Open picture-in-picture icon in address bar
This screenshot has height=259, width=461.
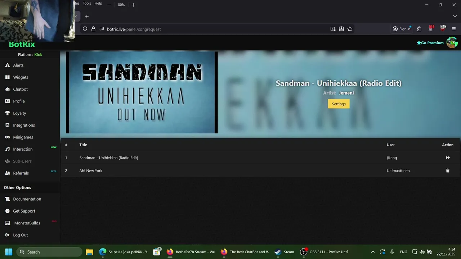(x=333, y=29)
